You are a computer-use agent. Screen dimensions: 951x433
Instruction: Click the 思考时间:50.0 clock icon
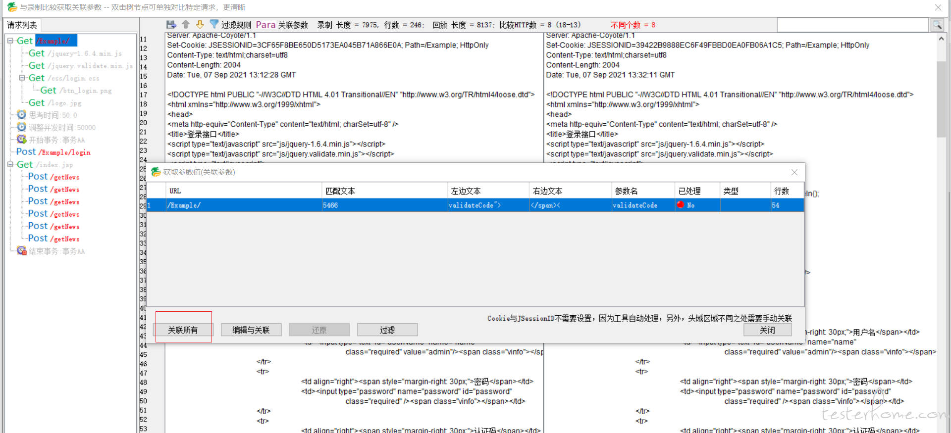pos(22,115)
